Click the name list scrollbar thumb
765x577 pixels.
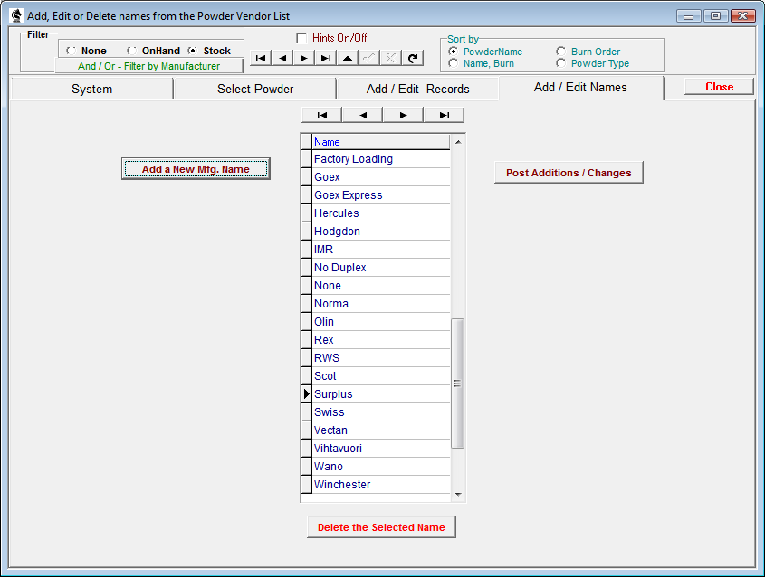point(457,383)
